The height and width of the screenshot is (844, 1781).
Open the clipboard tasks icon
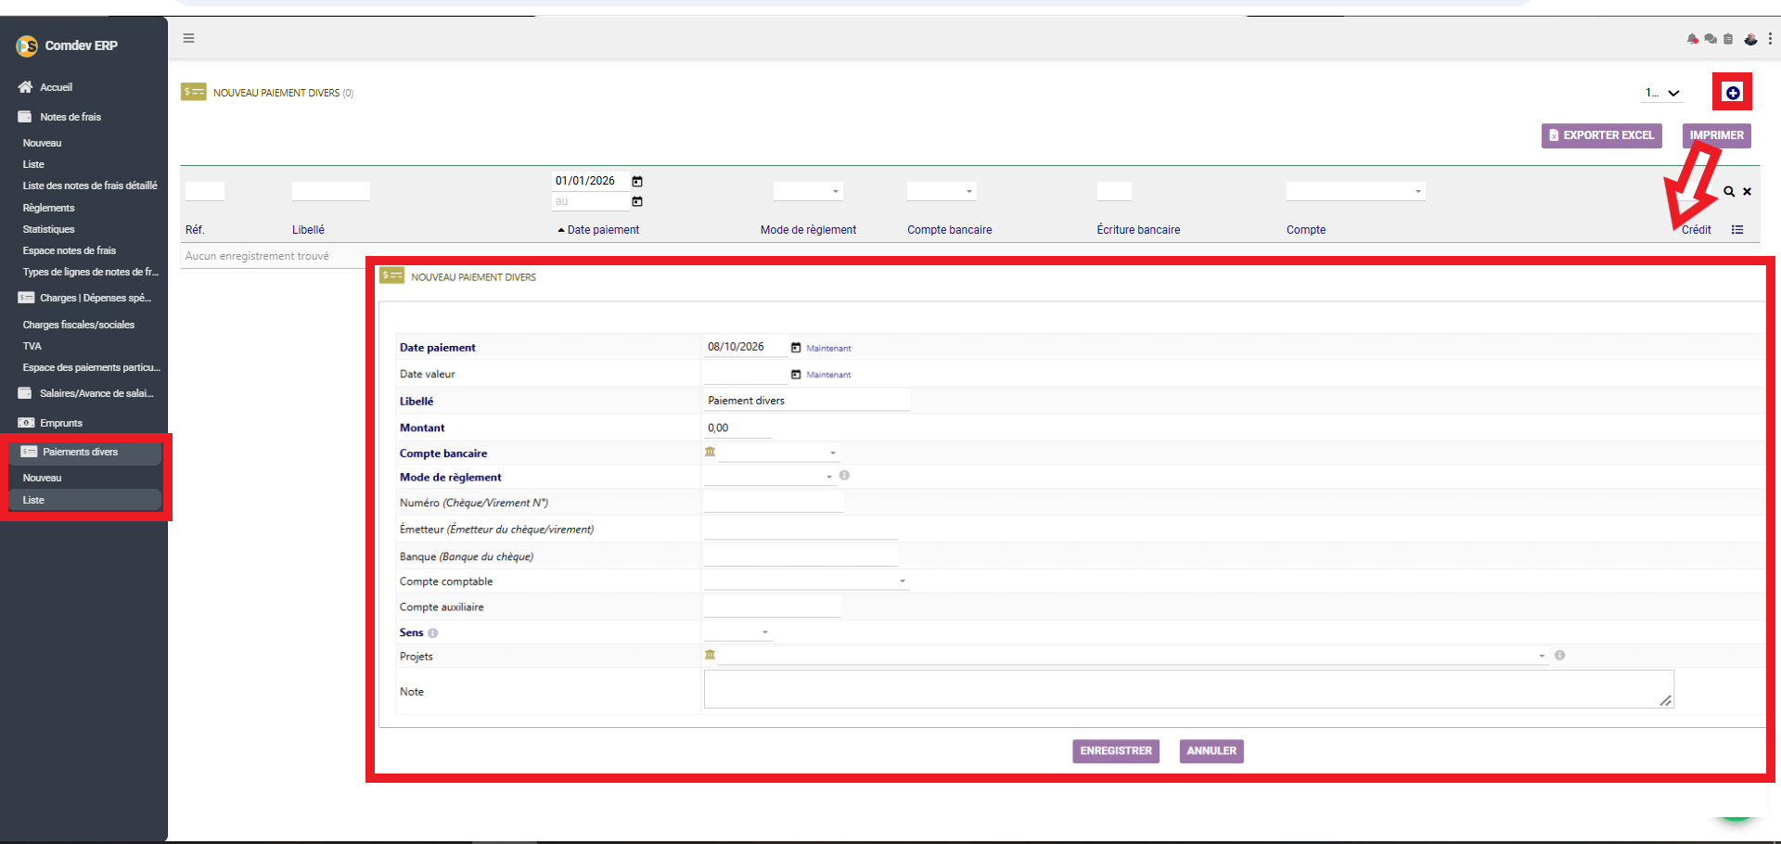pos(1728,39)
